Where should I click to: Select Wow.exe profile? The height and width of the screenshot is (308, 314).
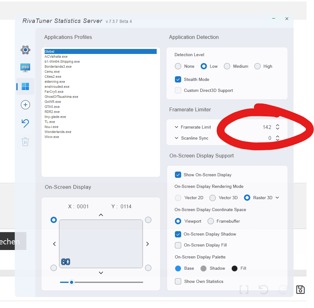pyautogui.click(x=52, y=137)
